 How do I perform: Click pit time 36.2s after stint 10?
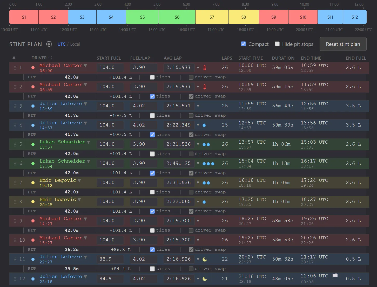coord(72,250)
